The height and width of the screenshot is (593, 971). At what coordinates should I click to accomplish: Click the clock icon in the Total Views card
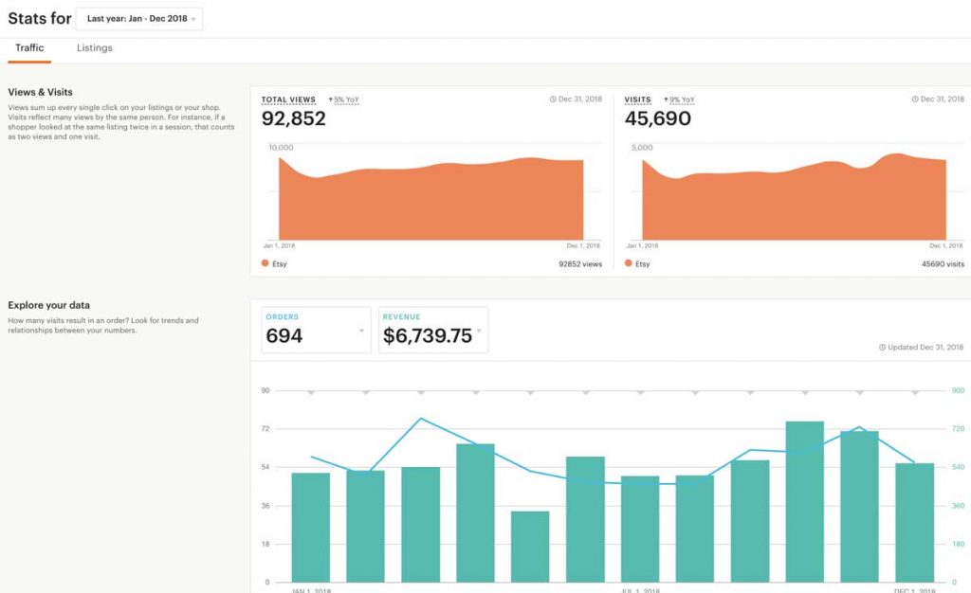coord(553,99)
